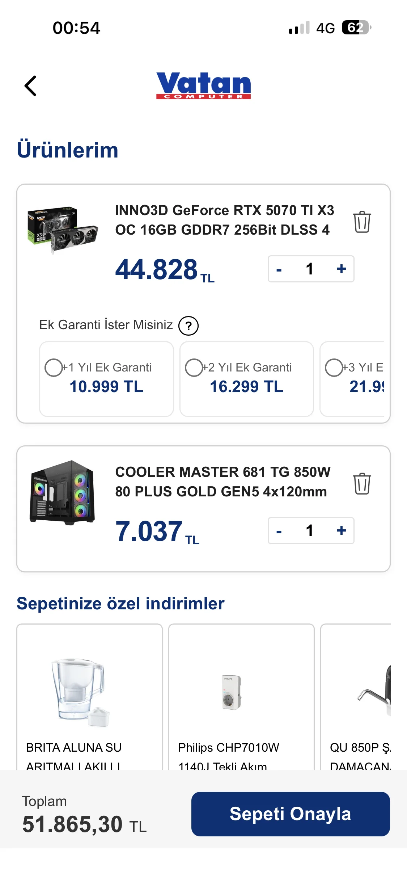The width and height of the screenshot is (407, 882).
Task: Delete the Cooler Master 681 case item
Action: point(362,483)
